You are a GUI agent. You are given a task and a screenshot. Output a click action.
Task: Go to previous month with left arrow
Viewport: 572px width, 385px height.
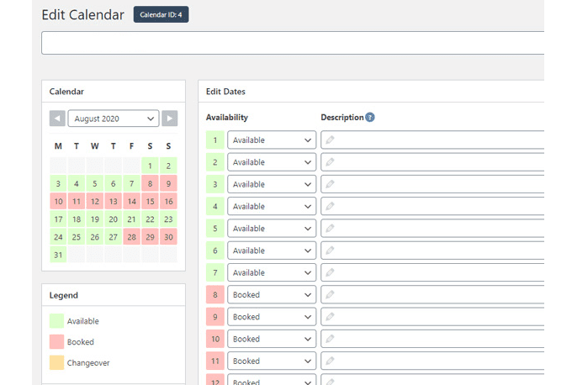(57, 119)
